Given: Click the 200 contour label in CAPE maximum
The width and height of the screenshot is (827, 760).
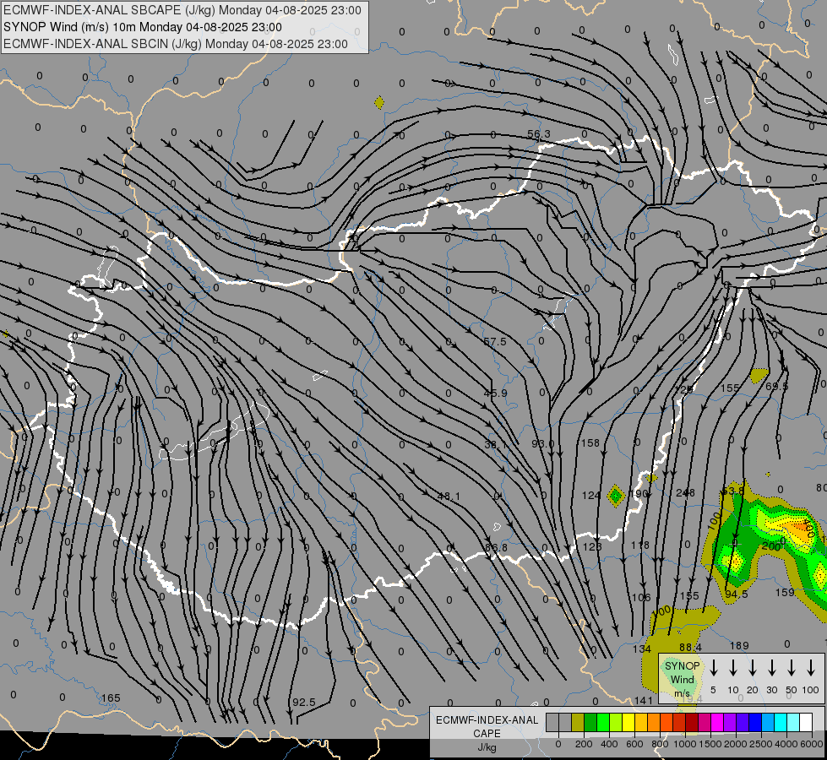Looking at the screenshot, I should pos(771,547).
